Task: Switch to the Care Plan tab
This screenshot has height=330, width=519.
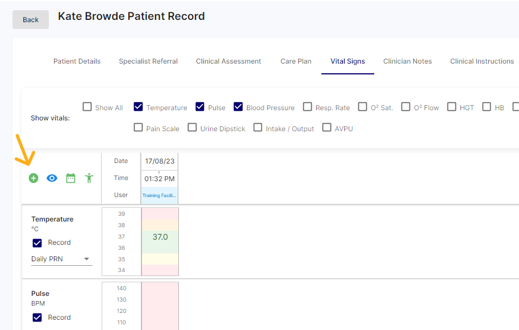Action: click(x=296, y=61)
